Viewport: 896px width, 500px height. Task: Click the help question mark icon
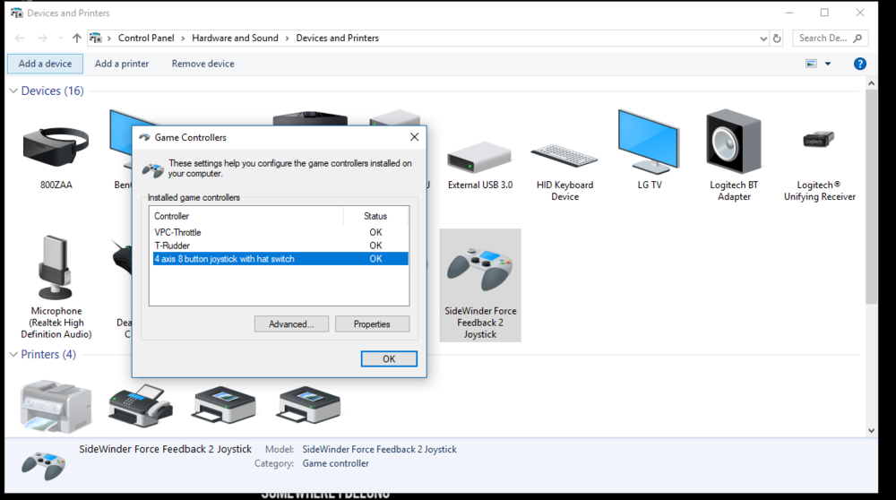click(859, 64)
